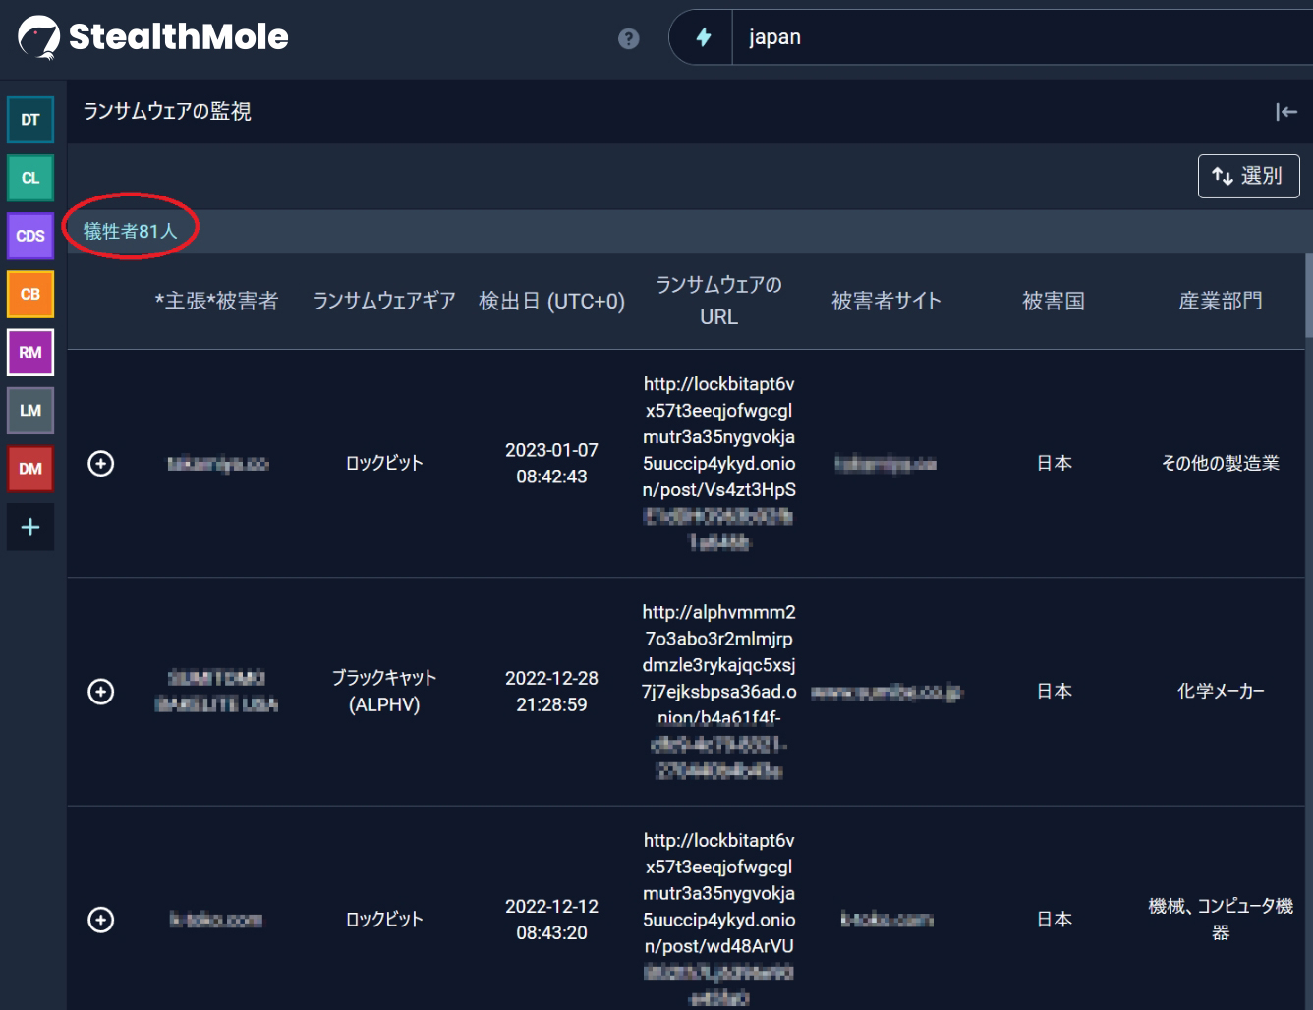Open the LM sidebar module
This screenshot has height=1010, width=1313.
point(30,410)
